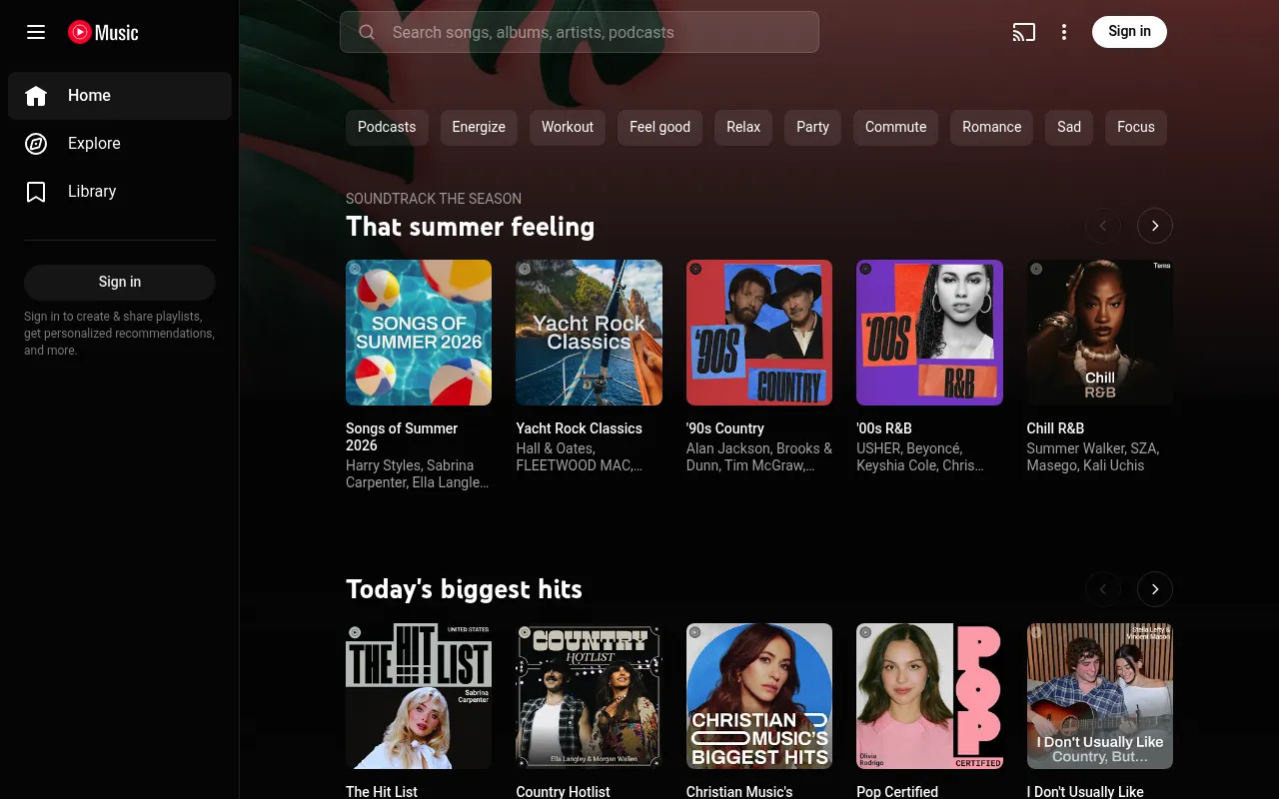Click the Explore compass icon

36,144
